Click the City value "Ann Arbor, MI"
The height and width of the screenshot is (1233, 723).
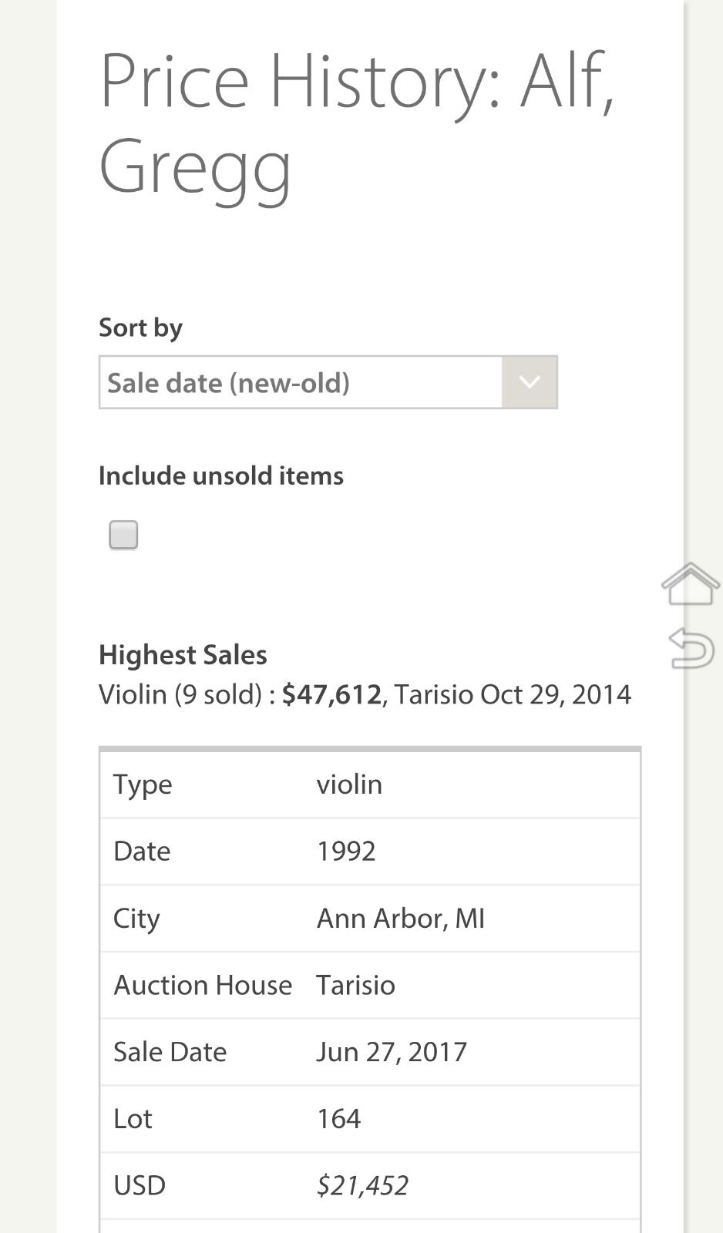click(x=400, y=919)
